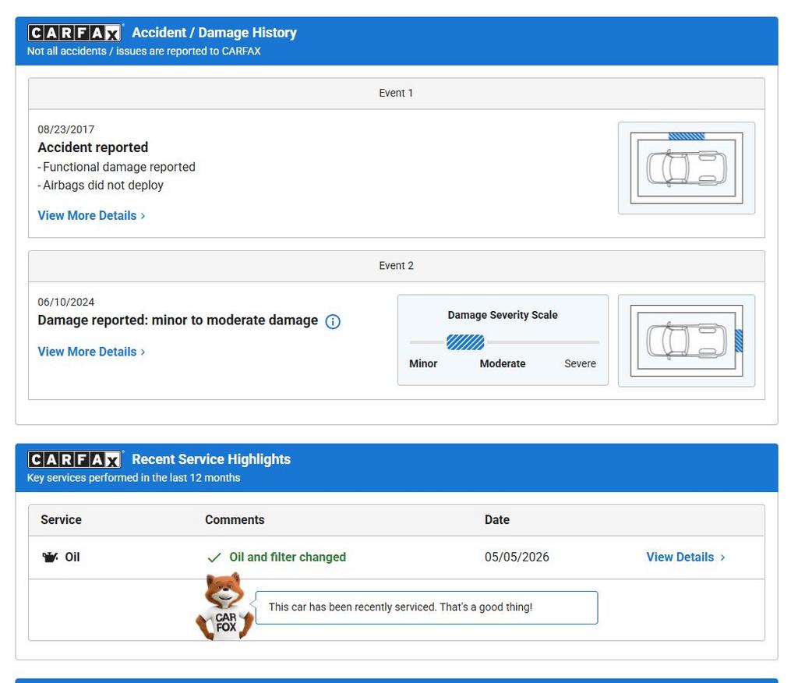Click the chevron after View Details in Oil row
The height and width of the screenshot is (683, 798).
[x=722, y=557]
